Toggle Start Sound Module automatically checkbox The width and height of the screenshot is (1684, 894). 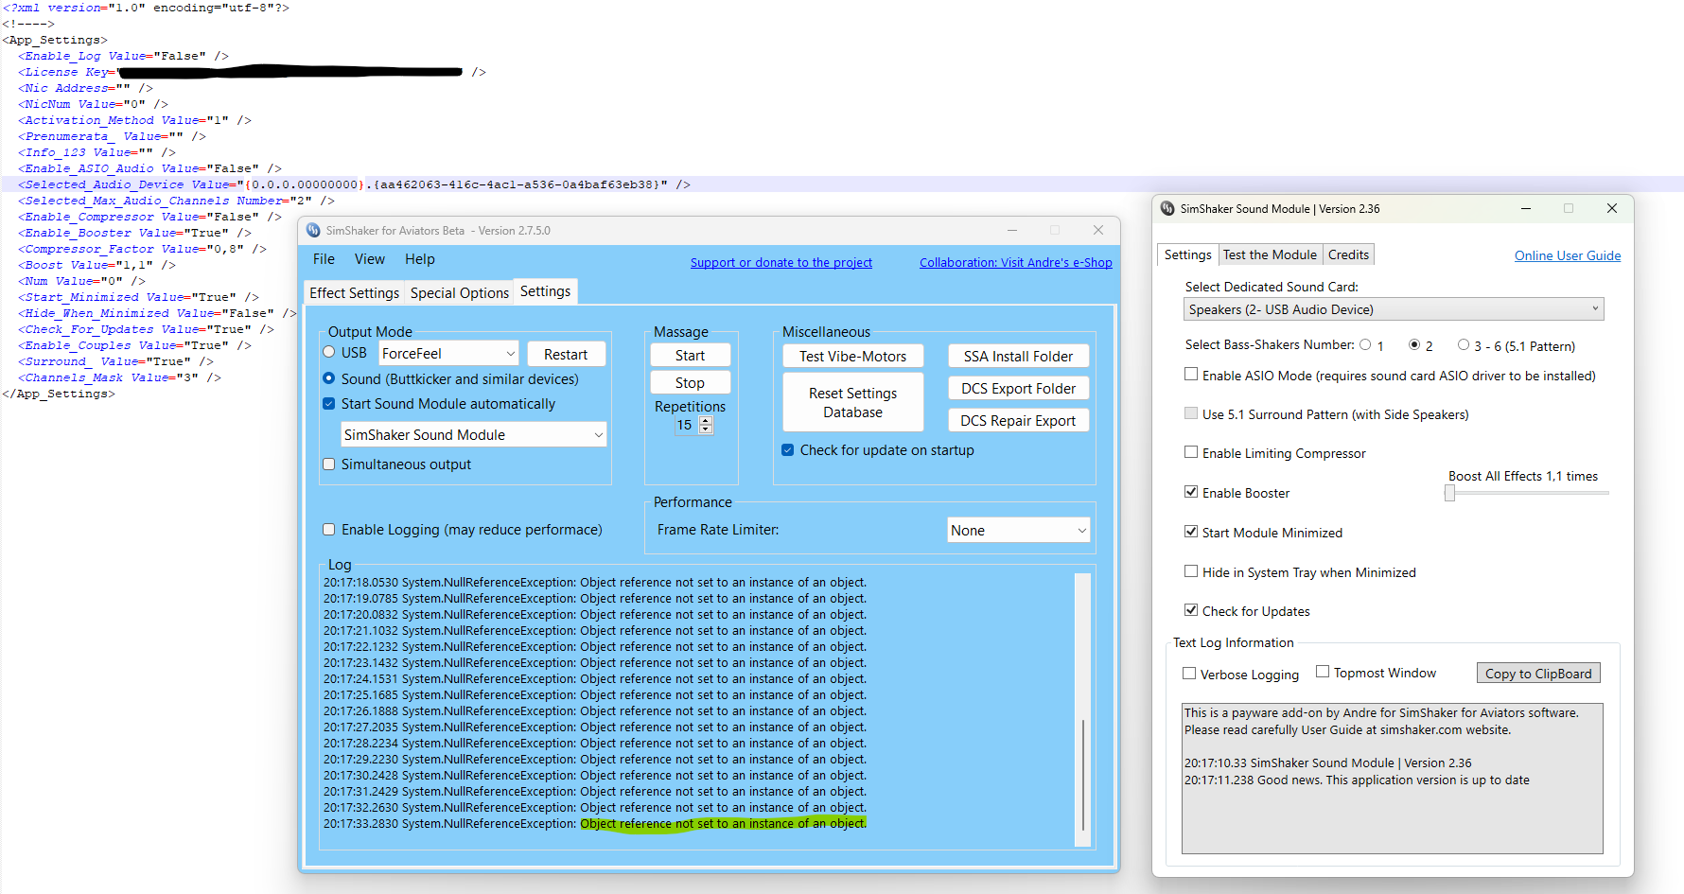click(x=329, y=404)
